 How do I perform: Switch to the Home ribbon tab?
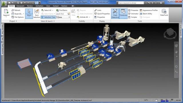pyautogui.click(x=11, y=6)
